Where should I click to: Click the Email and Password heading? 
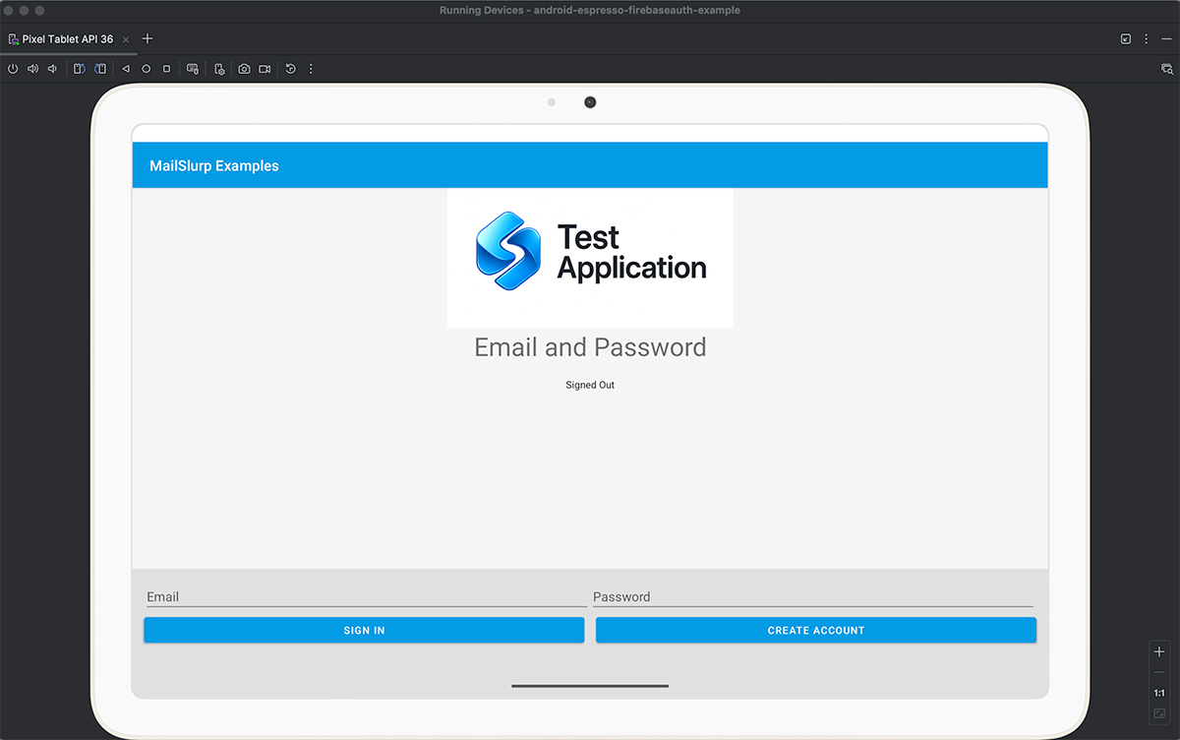[x=590, y=347]
